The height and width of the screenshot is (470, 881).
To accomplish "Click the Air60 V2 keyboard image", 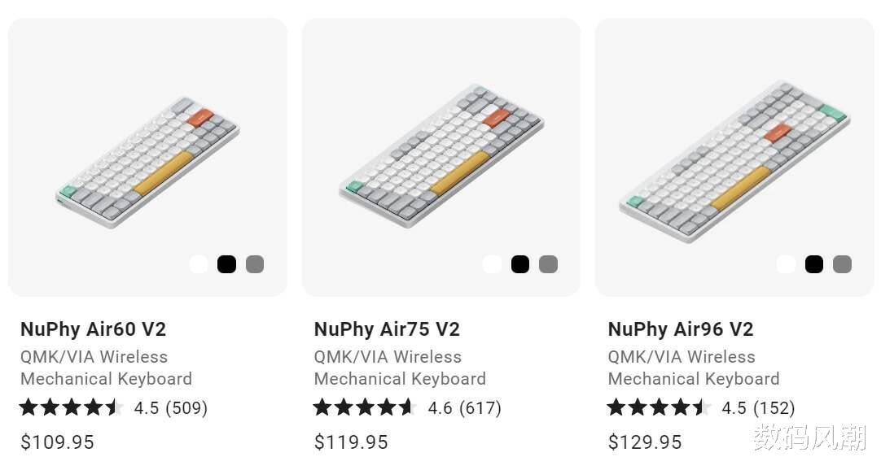I will pos(148,163).
